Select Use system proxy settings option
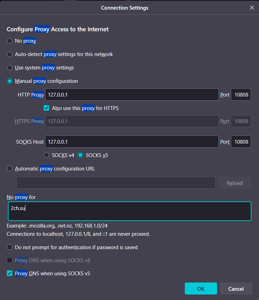The height and width of the screenshot is (300, 259). click(10, 68)
